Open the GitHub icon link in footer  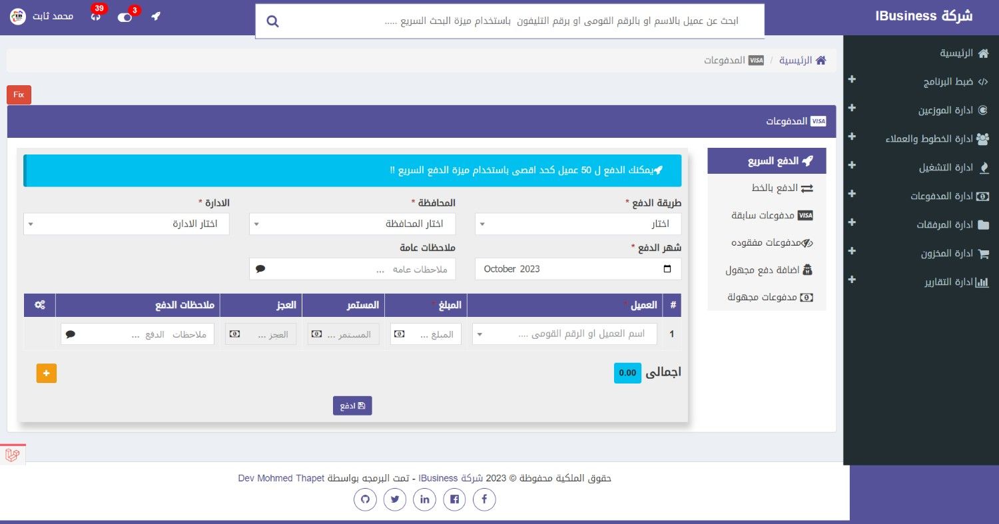pos(365,499)
